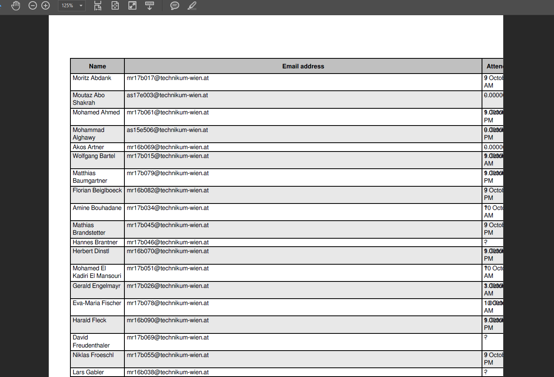
Task: Click the Fit Width scrolling icon
Action: click(x=98, y=6)
